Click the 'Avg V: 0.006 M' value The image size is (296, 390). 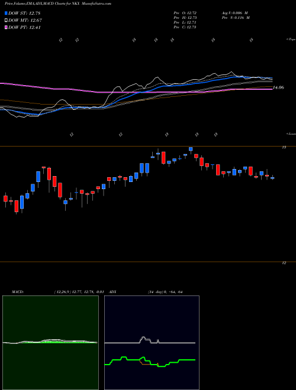point(234,13)
